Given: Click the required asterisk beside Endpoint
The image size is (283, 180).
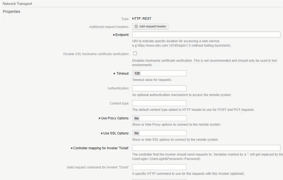Looking at the screenshot, I should click(114, 35).
